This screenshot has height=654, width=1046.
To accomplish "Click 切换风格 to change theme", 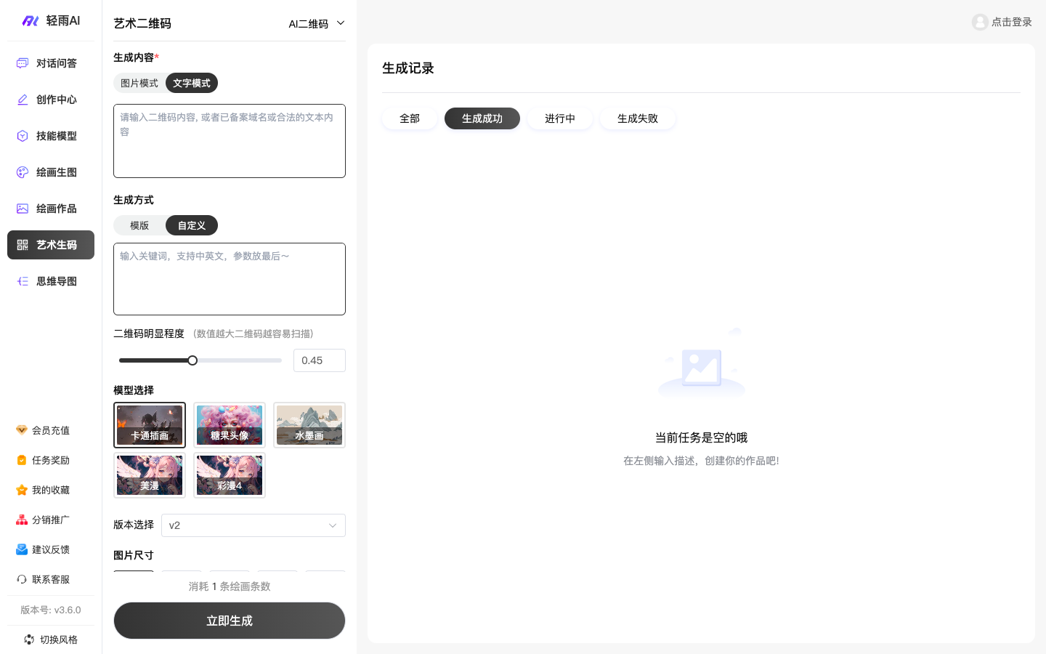I will pyautogui.click(x=51, y=639).
